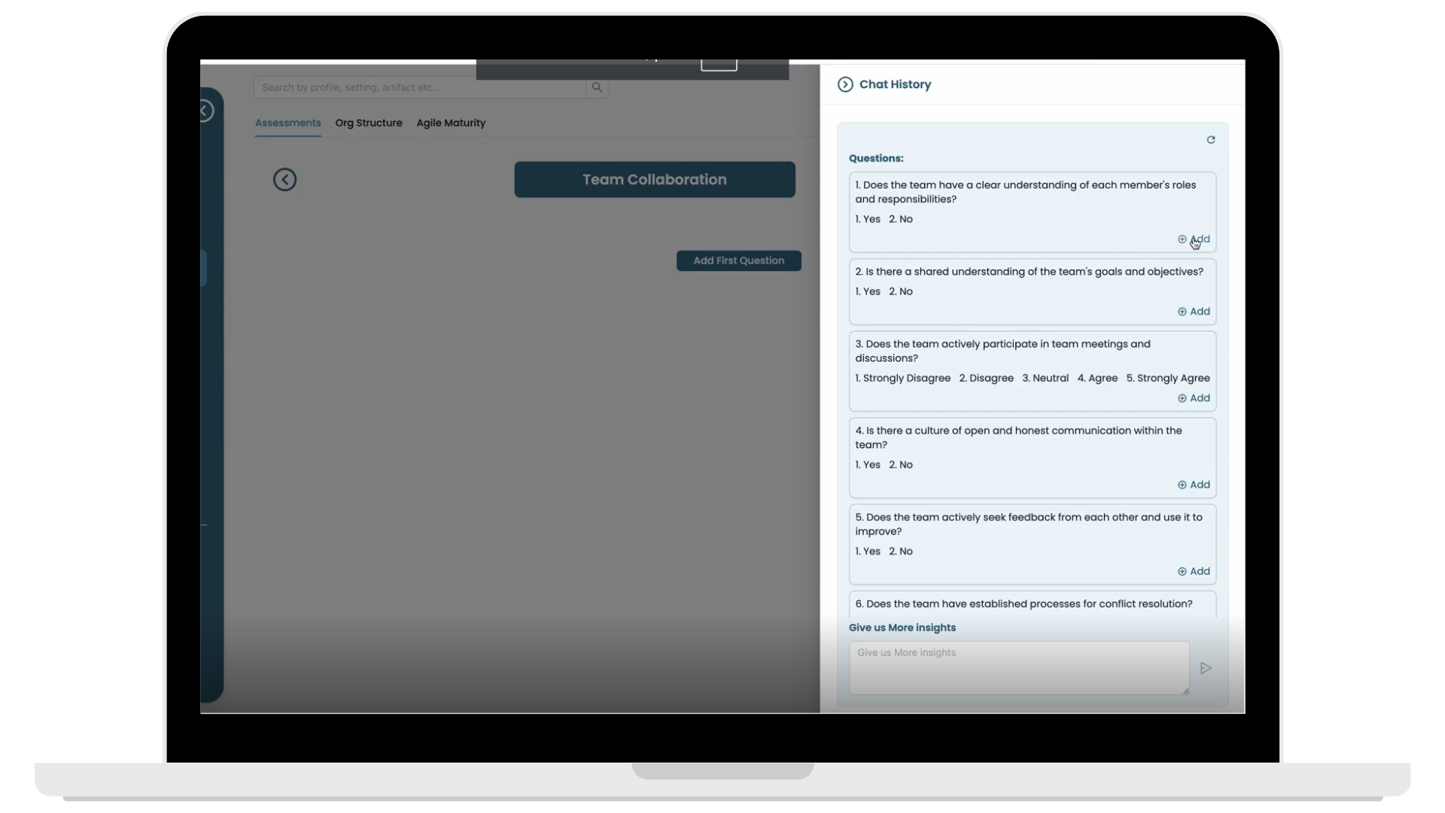Click the profile search input field
The width and height of the screenshot is (1445, 813).
click(x=419, y=87)
